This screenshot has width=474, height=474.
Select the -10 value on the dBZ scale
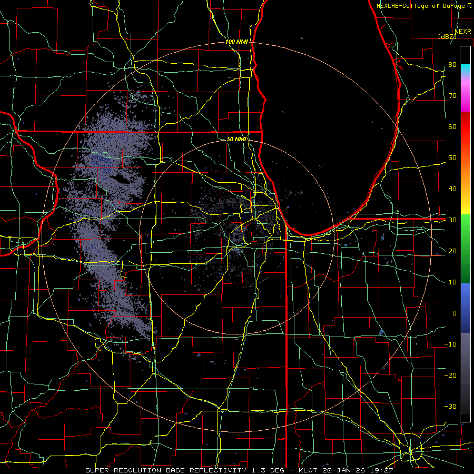450,344
